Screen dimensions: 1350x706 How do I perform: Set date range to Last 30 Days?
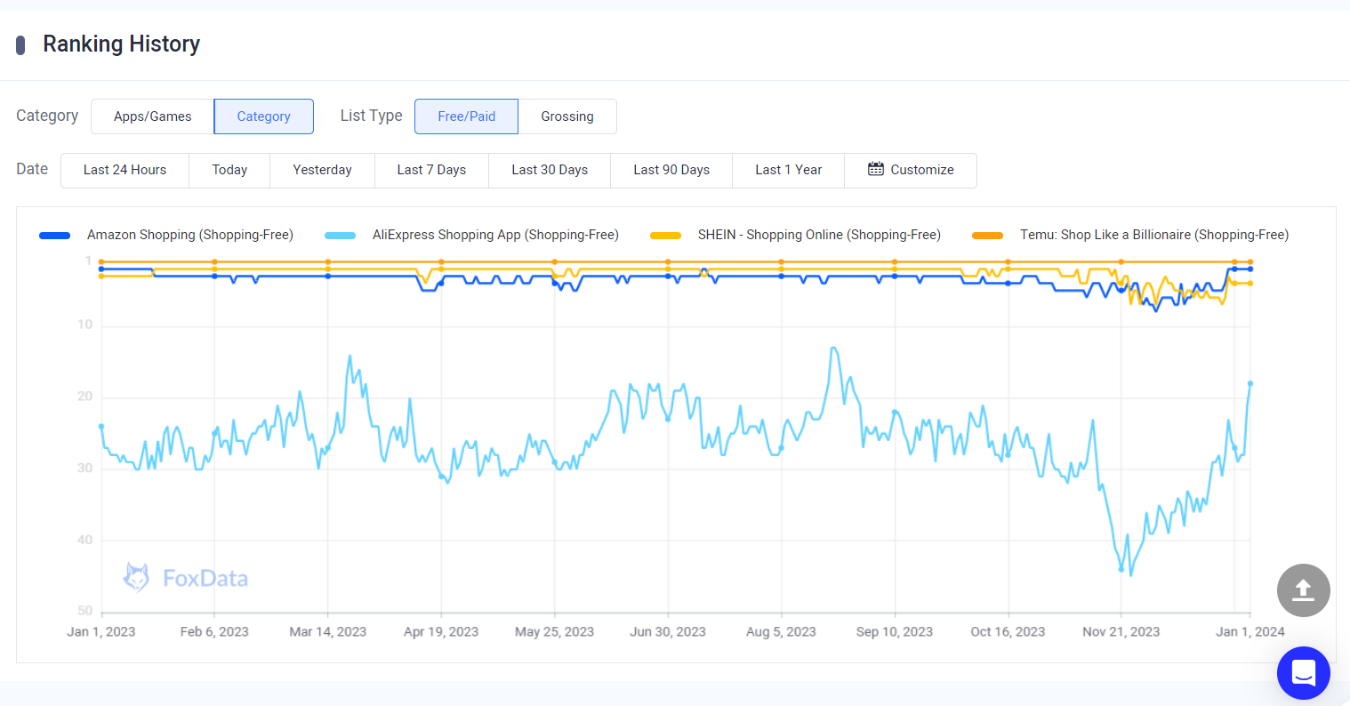click(x=550, y=170)
